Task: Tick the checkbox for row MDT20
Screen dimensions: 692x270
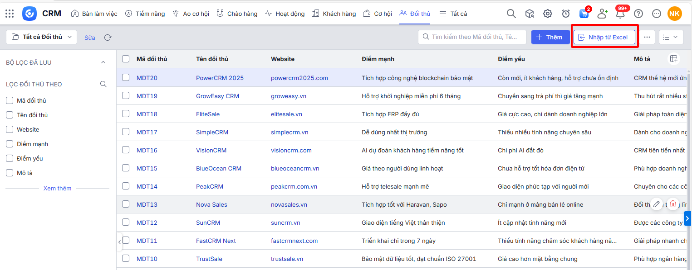Action: [126, 78]
